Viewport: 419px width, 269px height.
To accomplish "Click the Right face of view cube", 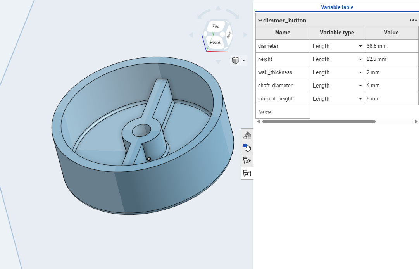I will [229, 35].
